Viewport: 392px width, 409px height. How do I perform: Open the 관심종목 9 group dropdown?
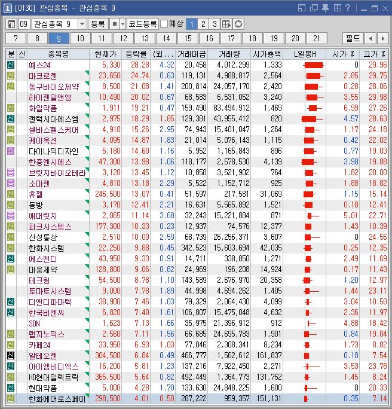[82, 25]
